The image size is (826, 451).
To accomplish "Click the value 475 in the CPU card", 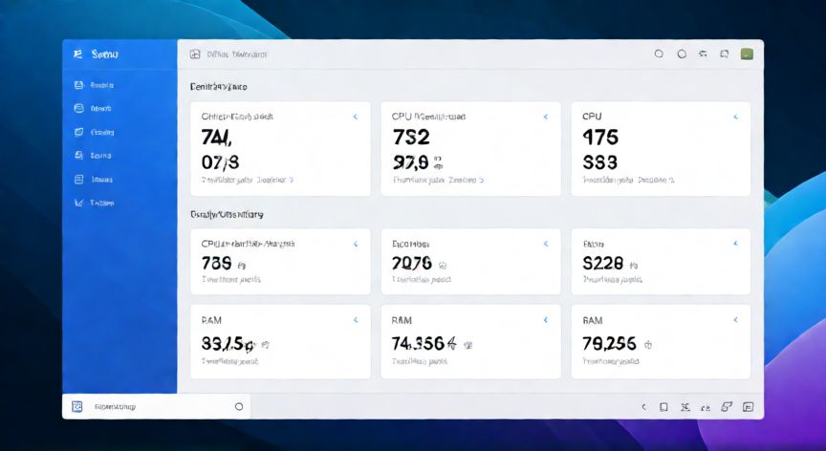I will point(600,138).
